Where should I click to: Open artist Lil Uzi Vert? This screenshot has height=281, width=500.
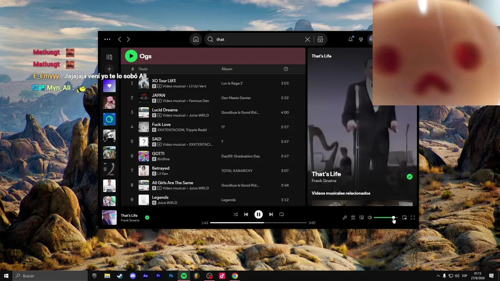click(x=198, y=86)
